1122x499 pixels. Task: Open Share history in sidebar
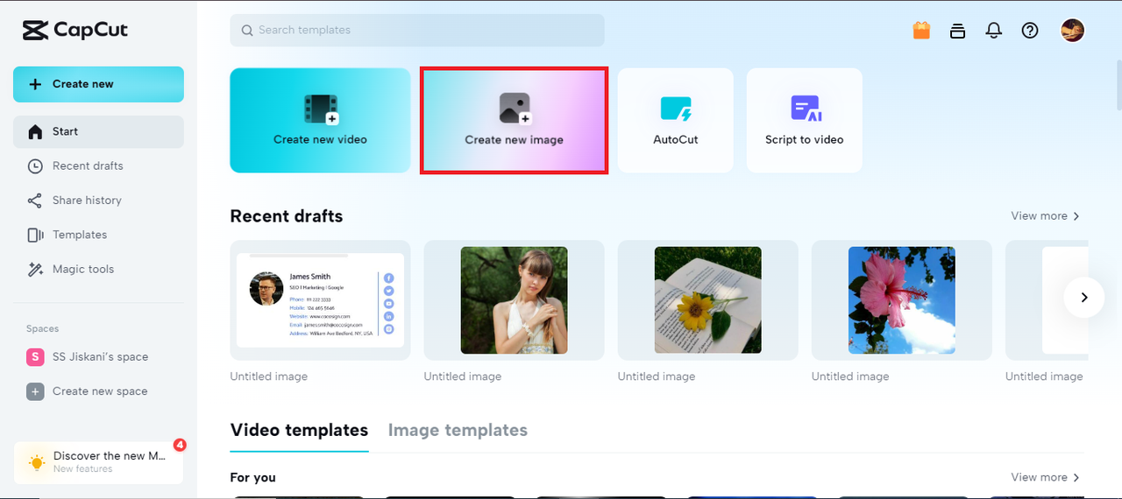point(98,200)
